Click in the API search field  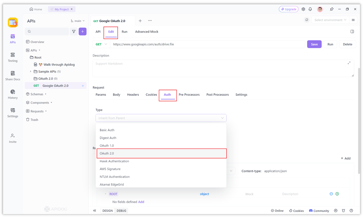coord(47,31)
